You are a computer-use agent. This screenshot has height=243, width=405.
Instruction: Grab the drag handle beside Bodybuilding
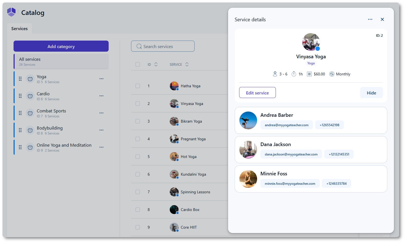pos(20,130)
